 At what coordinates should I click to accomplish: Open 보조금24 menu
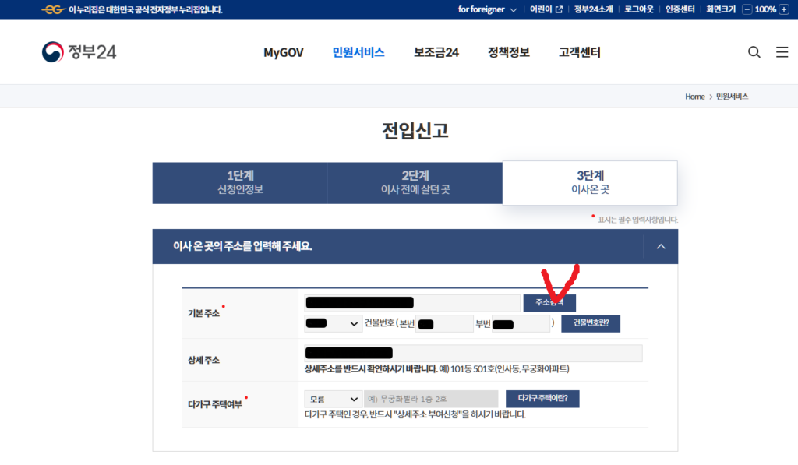click(436, 52)
